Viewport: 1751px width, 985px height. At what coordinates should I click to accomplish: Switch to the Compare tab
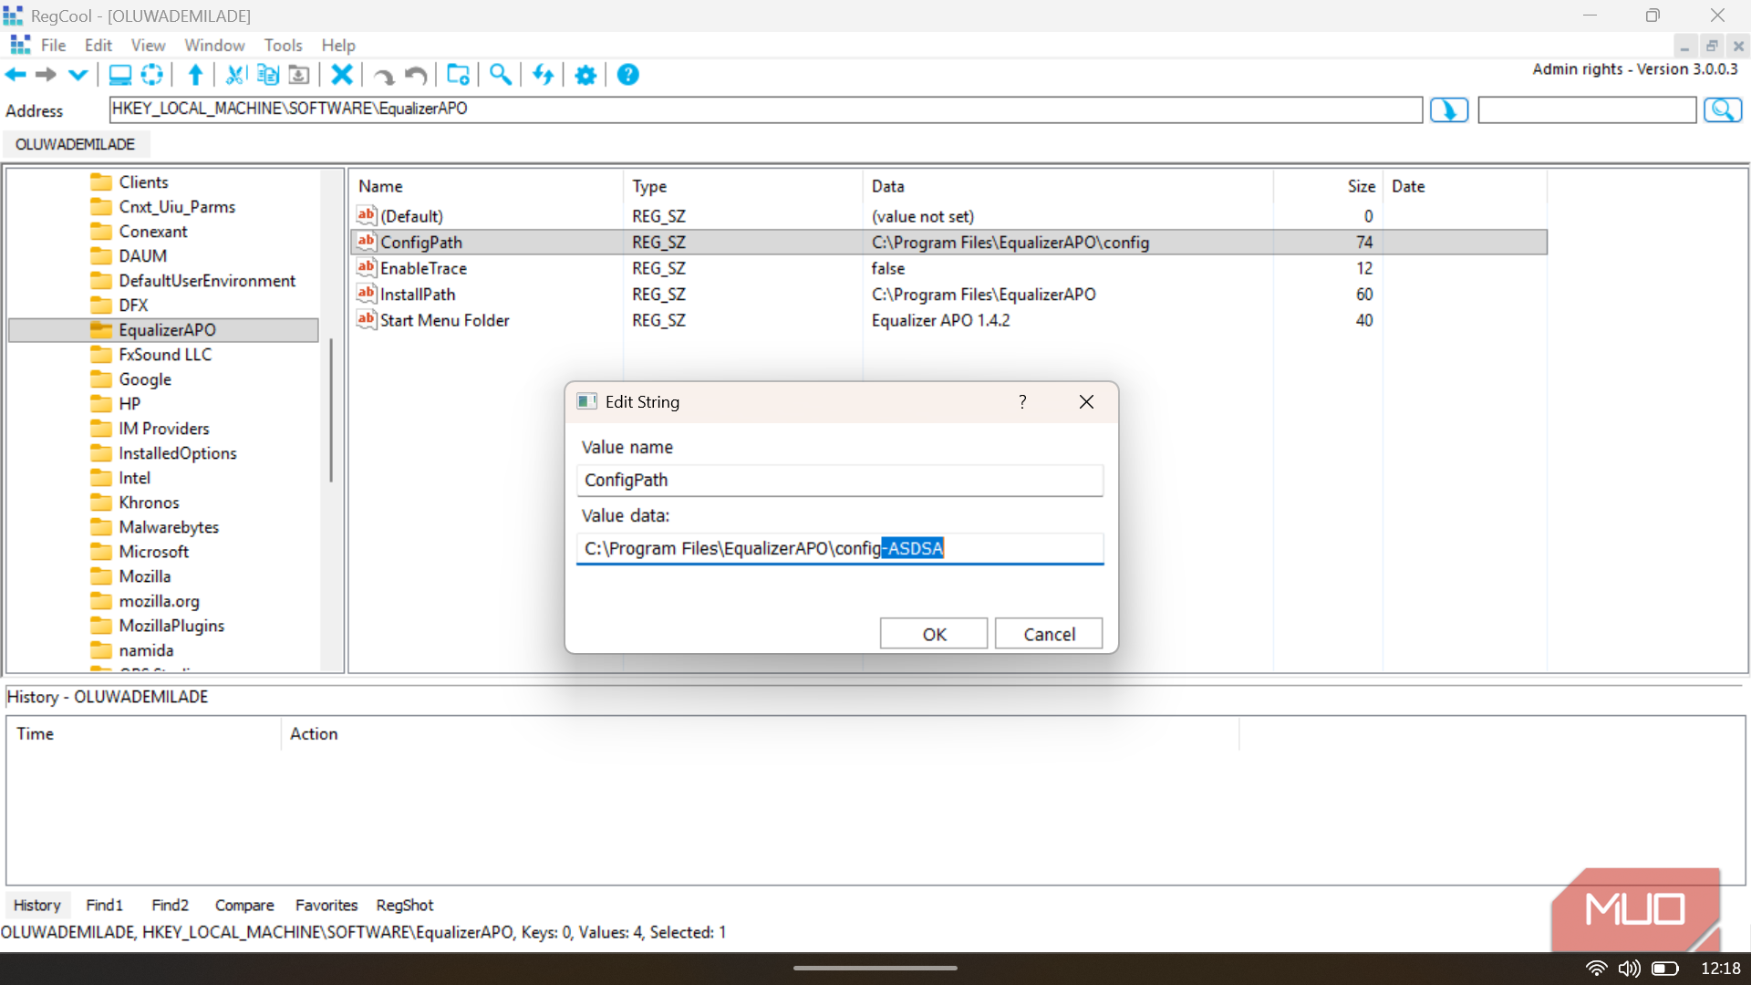coord(244,905)
